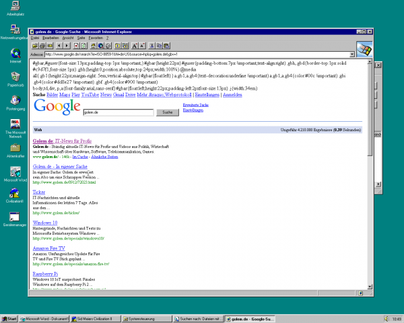Click the Copy toolbar icon
The width and height of the screenshot is (404, 323).
click(x=159, y=46)
